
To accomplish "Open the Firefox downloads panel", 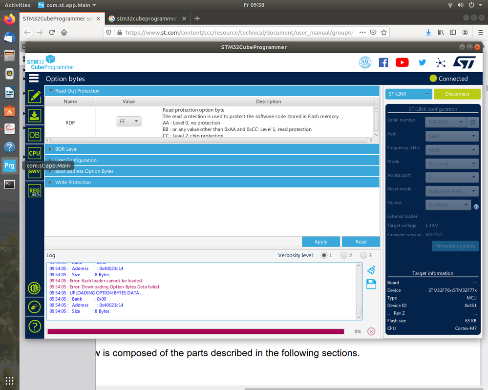I will pos(428,32).
